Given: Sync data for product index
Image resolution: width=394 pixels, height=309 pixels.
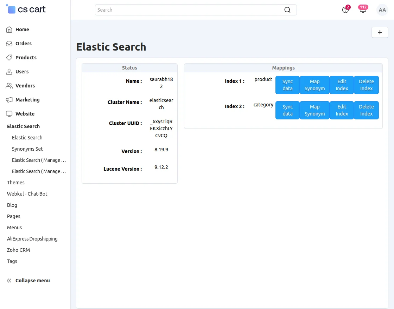Looking at the screenshot, I should pos(287,85).
